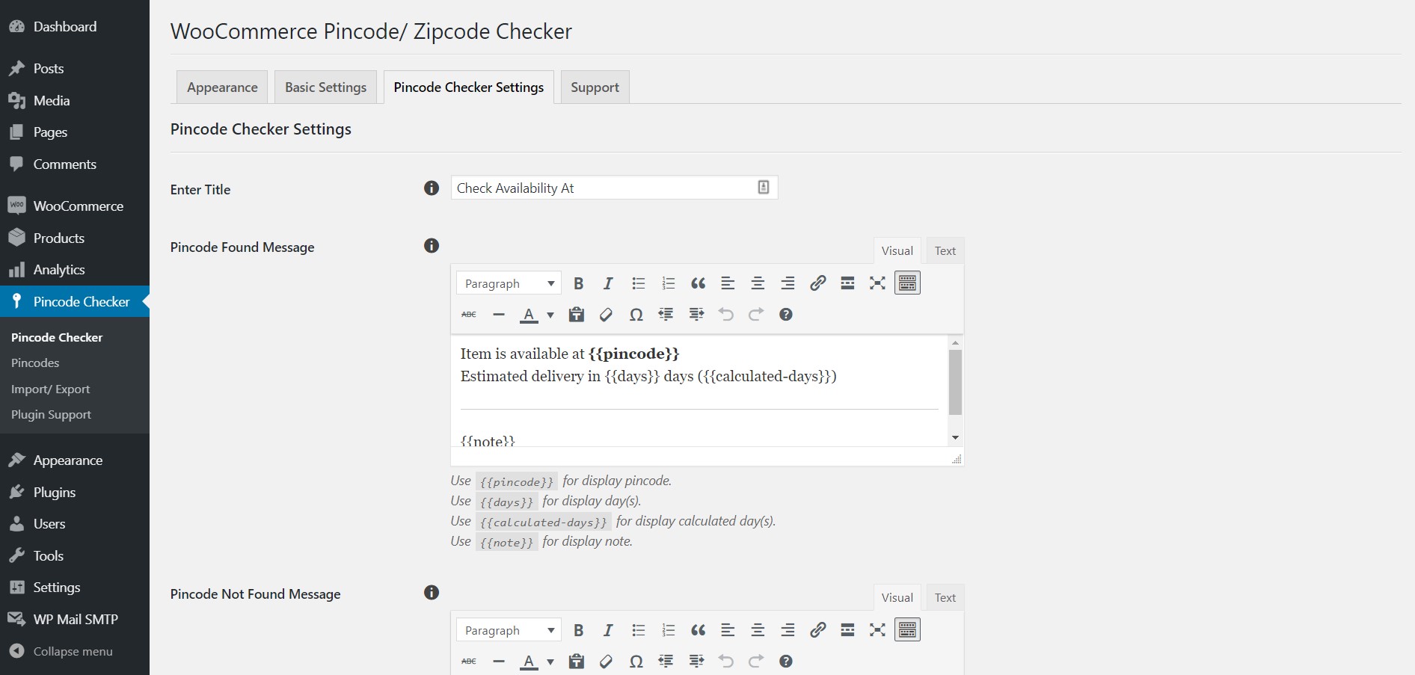Apply bold formatting in Pincode Found Message editor
Image resolution: width=1415 pixels, height=675 pixels.
pyautogui.click(x=578, y=283)
